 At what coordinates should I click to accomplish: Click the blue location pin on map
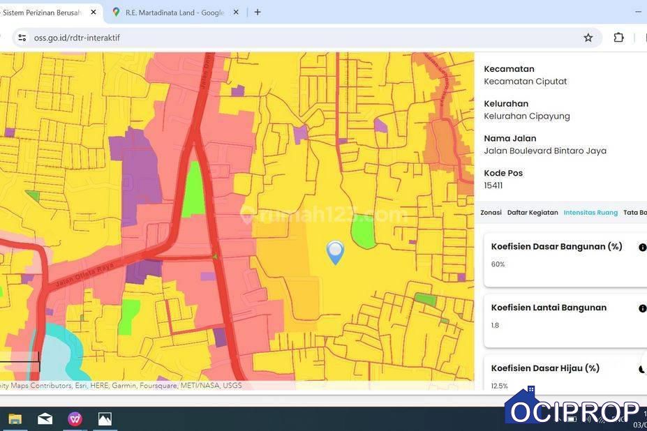tap(335, 252)
